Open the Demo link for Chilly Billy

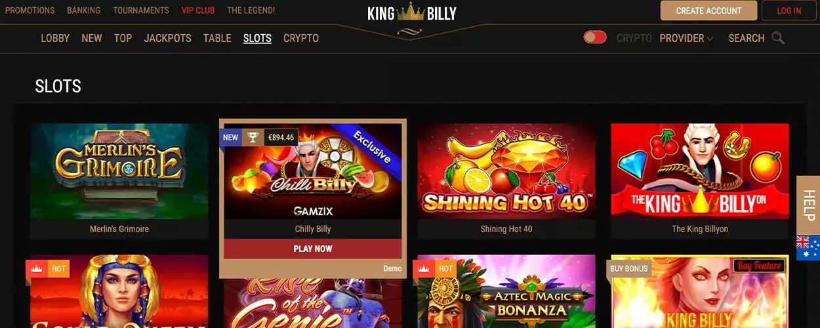tap(392, 269)
